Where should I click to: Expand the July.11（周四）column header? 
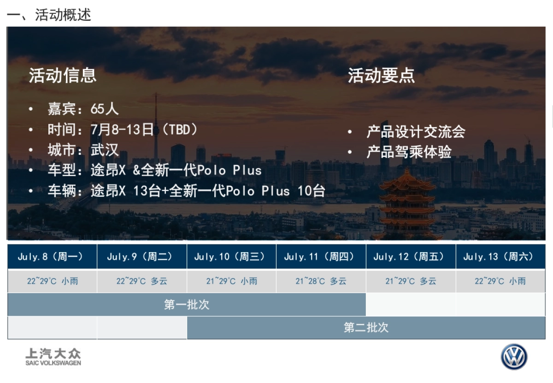click(321, 257)
